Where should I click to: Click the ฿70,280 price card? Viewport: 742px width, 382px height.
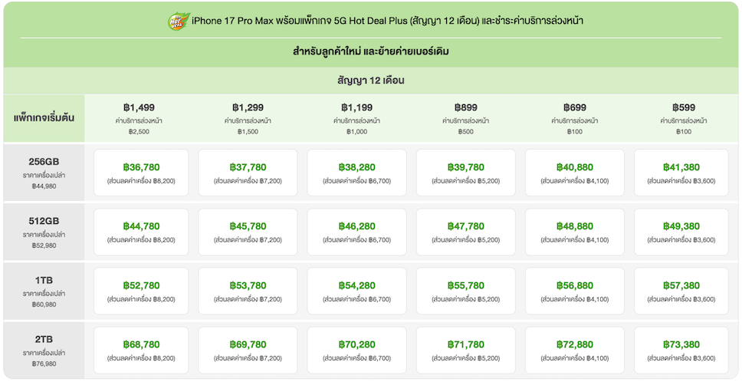coord(356,351)
